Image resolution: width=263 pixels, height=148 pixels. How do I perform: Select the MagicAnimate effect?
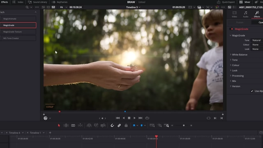coord(18,18)
